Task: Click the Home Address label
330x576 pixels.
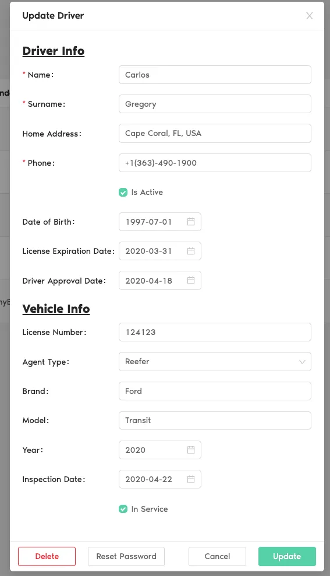Action: click(x=52, y=134)
